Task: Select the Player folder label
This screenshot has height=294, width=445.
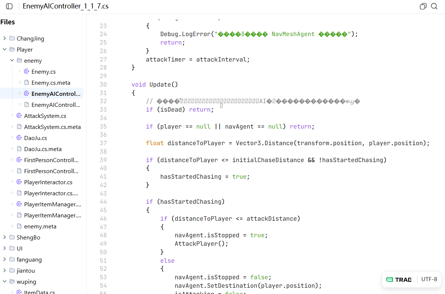Action: tap(25, 49)
